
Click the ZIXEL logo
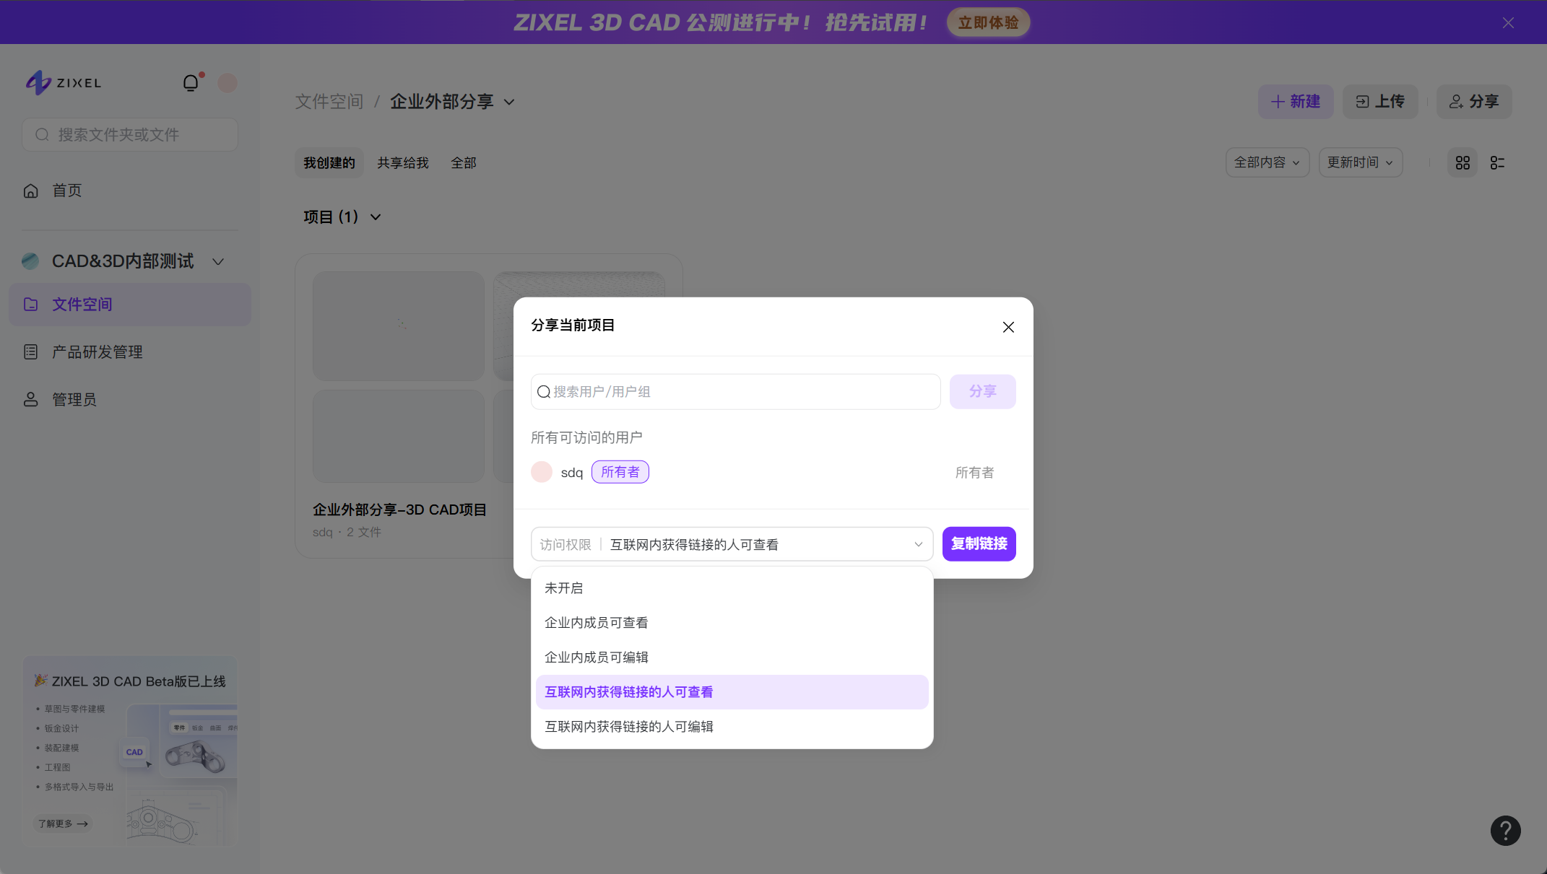click(64, 83)
